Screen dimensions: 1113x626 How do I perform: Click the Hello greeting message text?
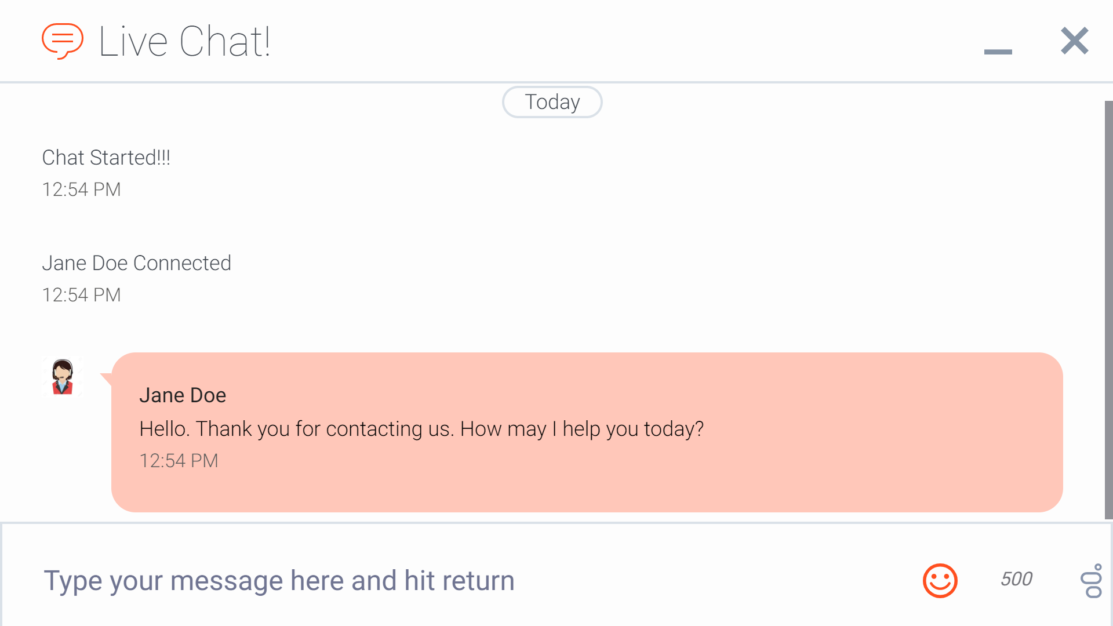coord(421,429)
